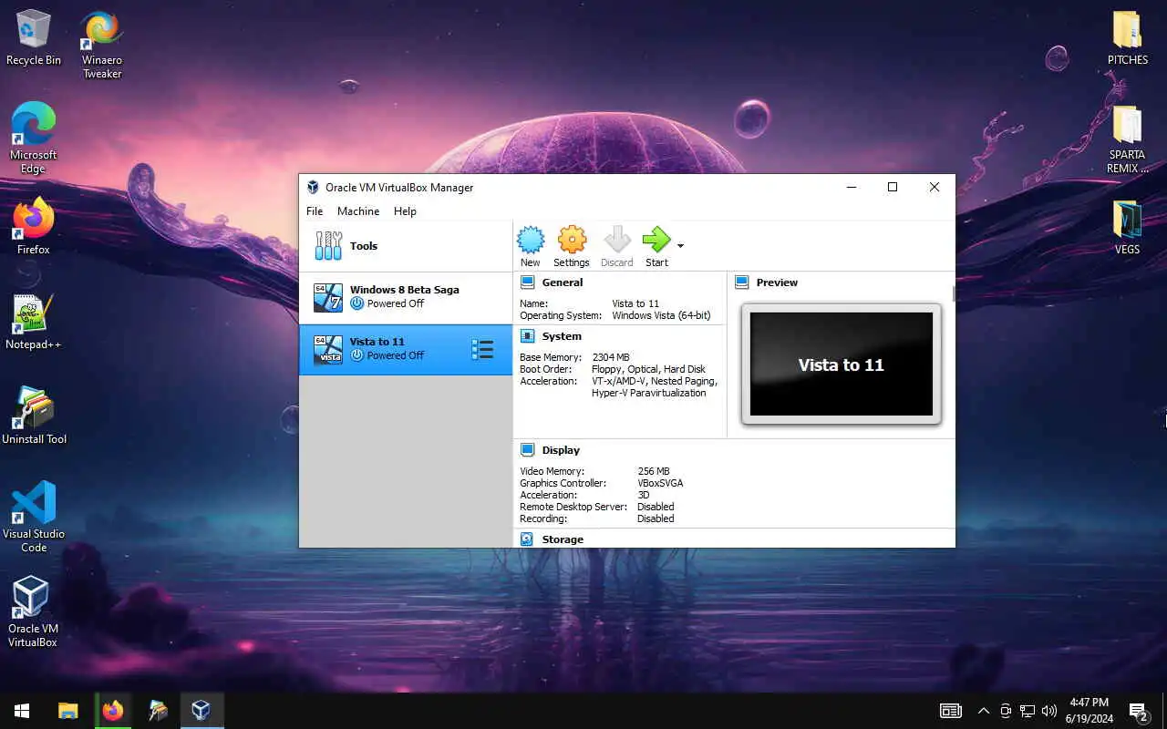Select the Windows 8 Beta Saga machine
Screen dimensions: 1167x729
pos(406,297)
